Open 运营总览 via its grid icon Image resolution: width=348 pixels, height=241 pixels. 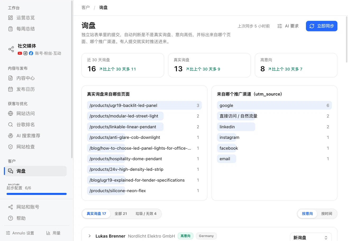pos(11,18)
